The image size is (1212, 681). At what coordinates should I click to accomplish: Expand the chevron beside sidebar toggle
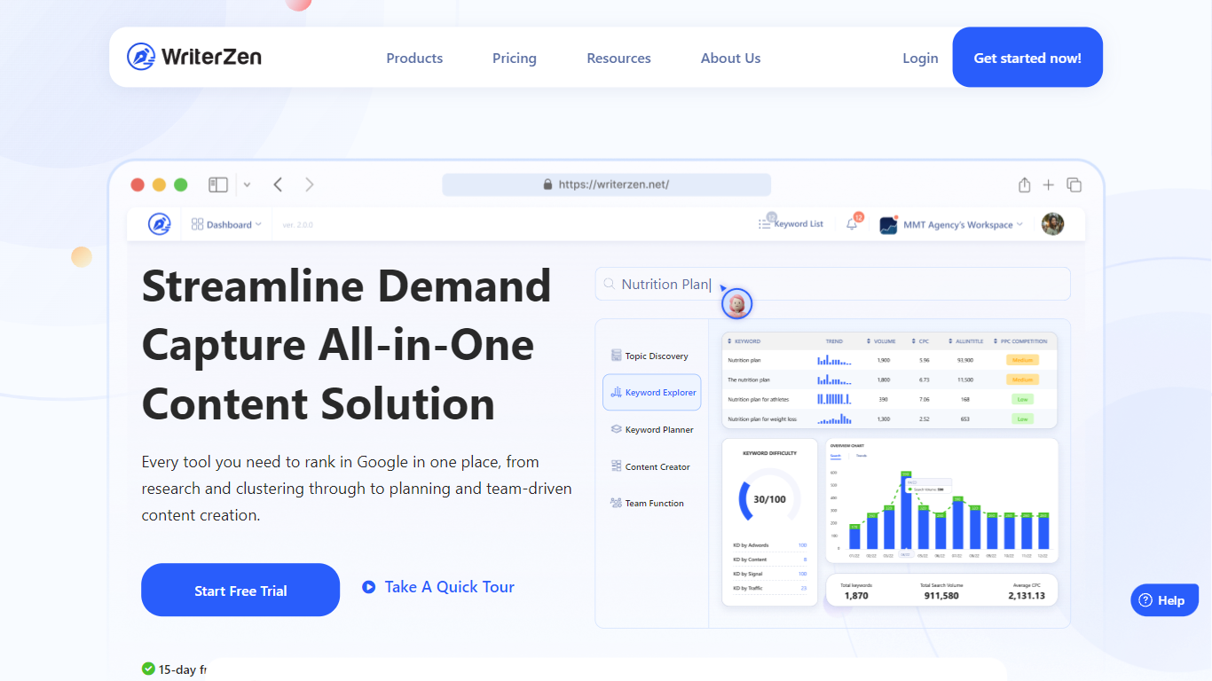247,184
